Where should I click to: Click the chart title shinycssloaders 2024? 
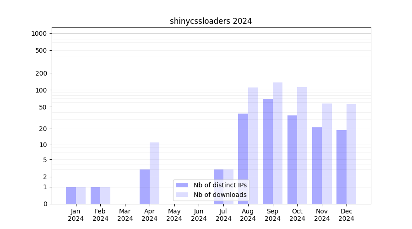(x=211, y=21)
